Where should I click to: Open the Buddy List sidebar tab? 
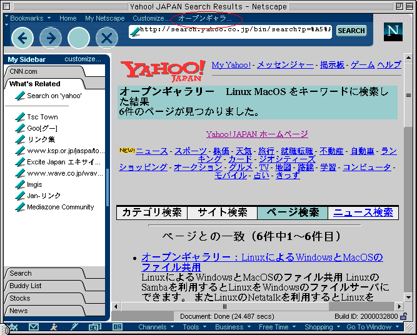(x=45, y=286)
